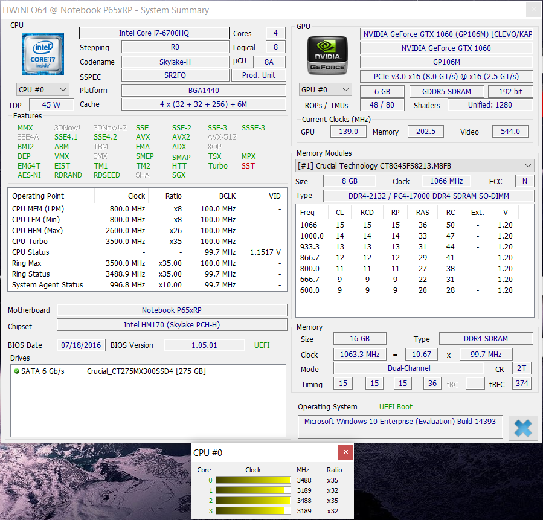Click the tRFC 374 field
The width and height of the screenshot is (543, 520).
click(521, 384)
